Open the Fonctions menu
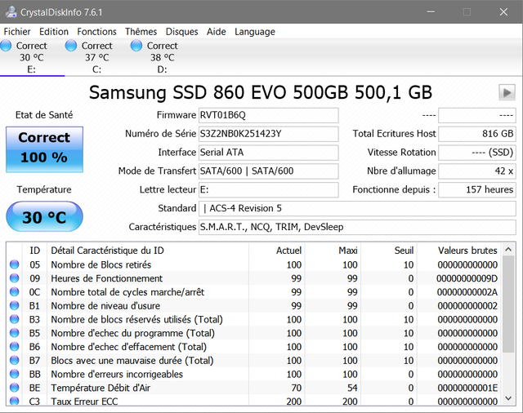 (96, 32)
